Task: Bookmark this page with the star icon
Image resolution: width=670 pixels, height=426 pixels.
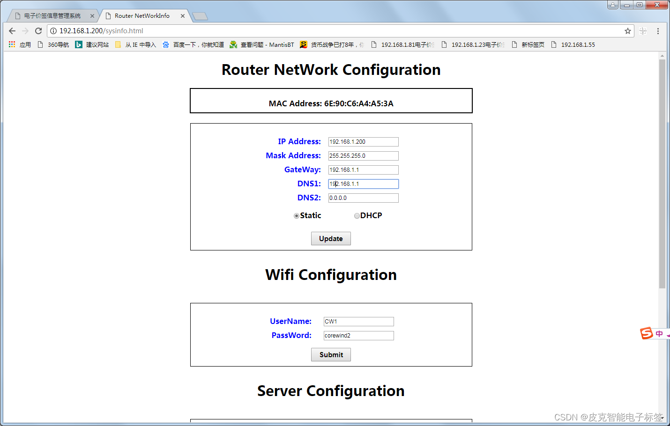Action: click(x=628, y=31)
